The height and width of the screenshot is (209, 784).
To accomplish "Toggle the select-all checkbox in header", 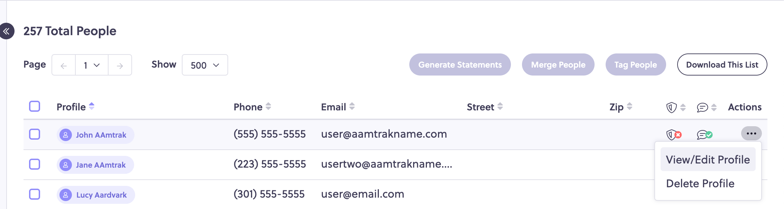I will pos(35,106).
